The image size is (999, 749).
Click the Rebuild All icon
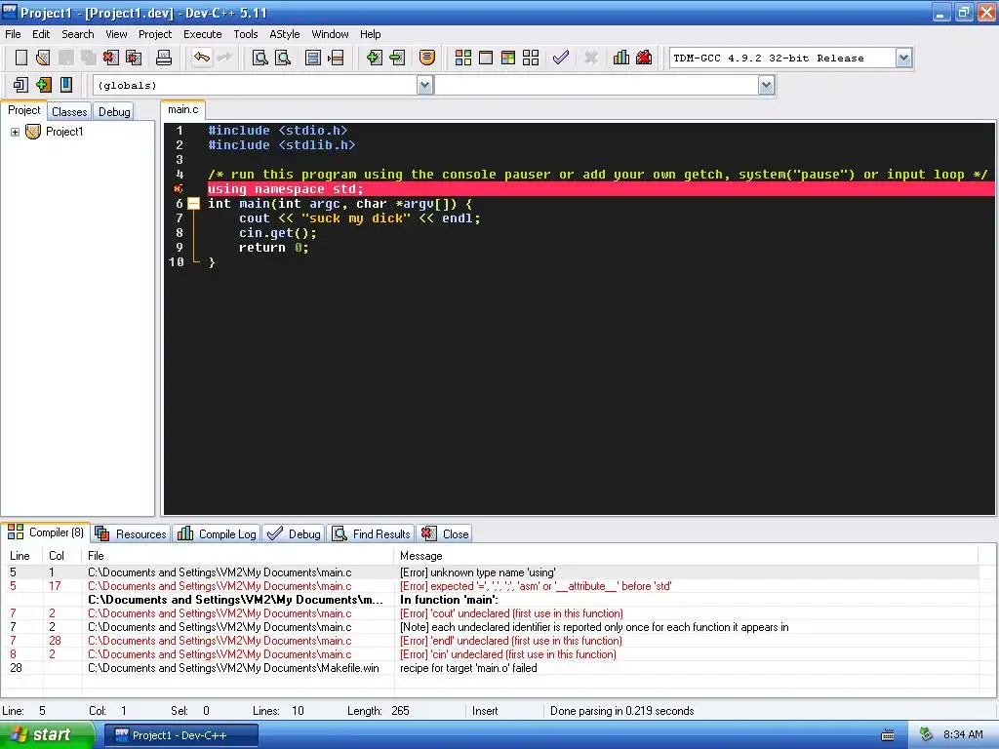tap(531, 58)
